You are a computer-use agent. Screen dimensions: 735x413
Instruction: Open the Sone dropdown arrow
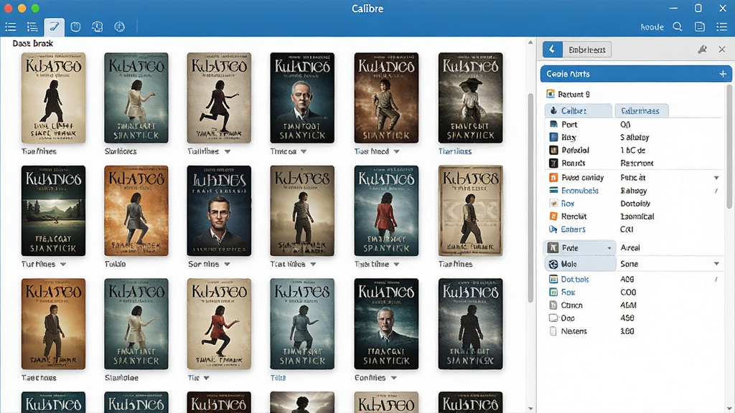click(x=716, y=264)
